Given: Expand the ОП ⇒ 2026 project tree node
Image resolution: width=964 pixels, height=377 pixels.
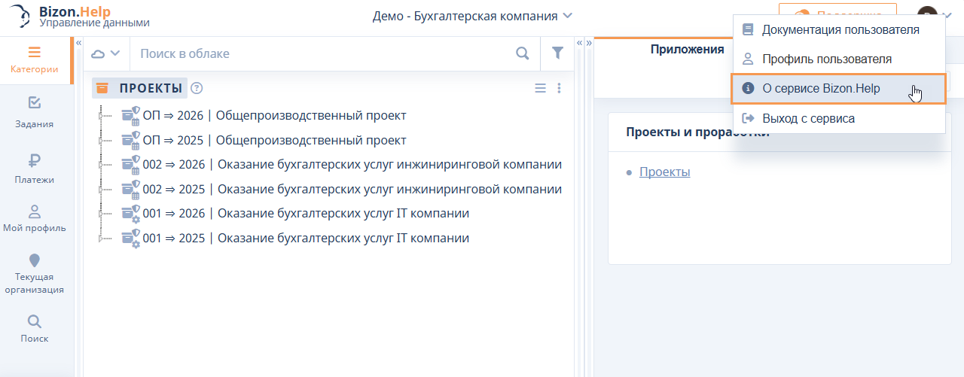Looking at the screenshot, I should click(100, 116).
